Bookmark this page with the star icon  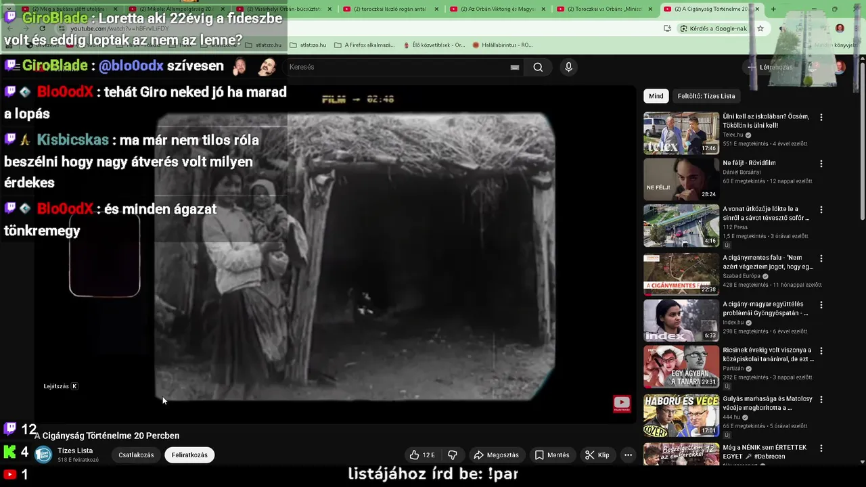click(x=760, y=28)
